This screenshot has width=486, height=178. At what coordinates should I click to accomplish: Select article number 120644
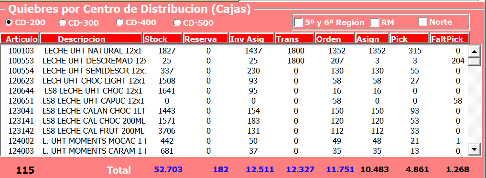[21, 91]
